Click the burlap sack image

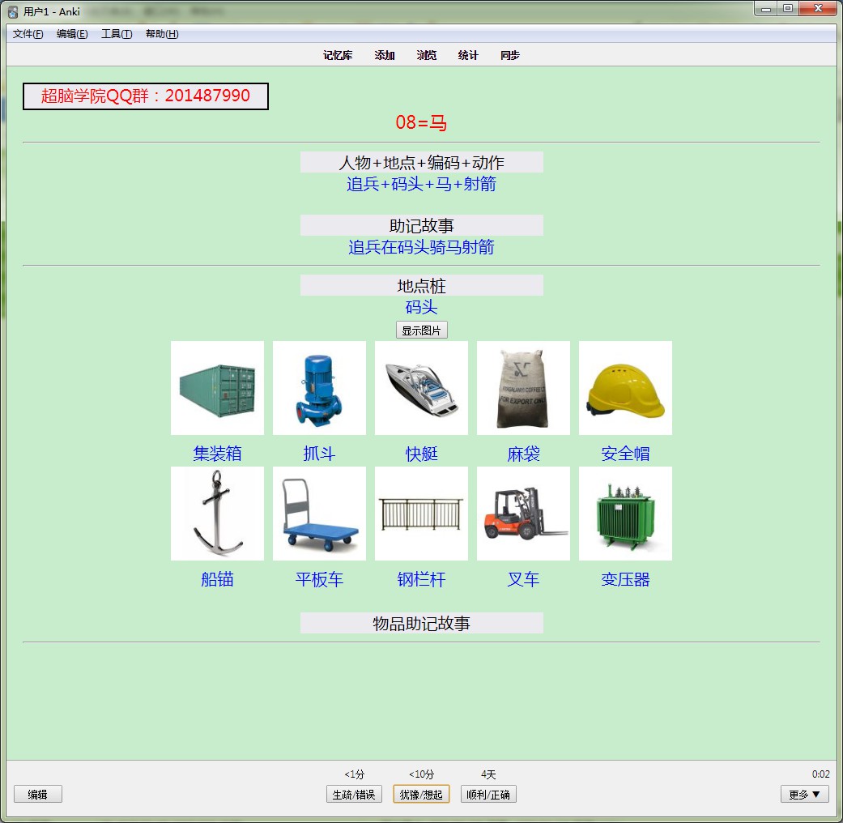(523, 388)
